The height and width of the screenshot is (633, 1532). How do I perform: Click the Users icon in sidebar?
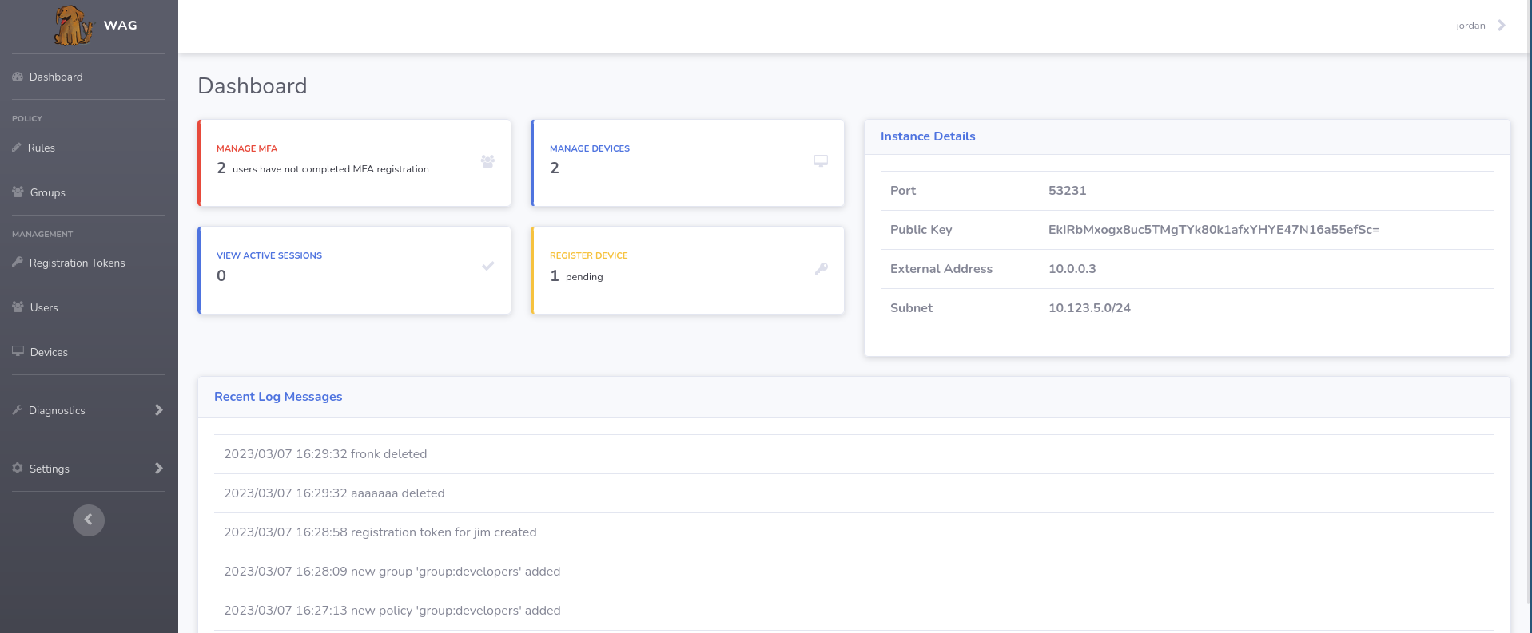click(x=18, y=307)
